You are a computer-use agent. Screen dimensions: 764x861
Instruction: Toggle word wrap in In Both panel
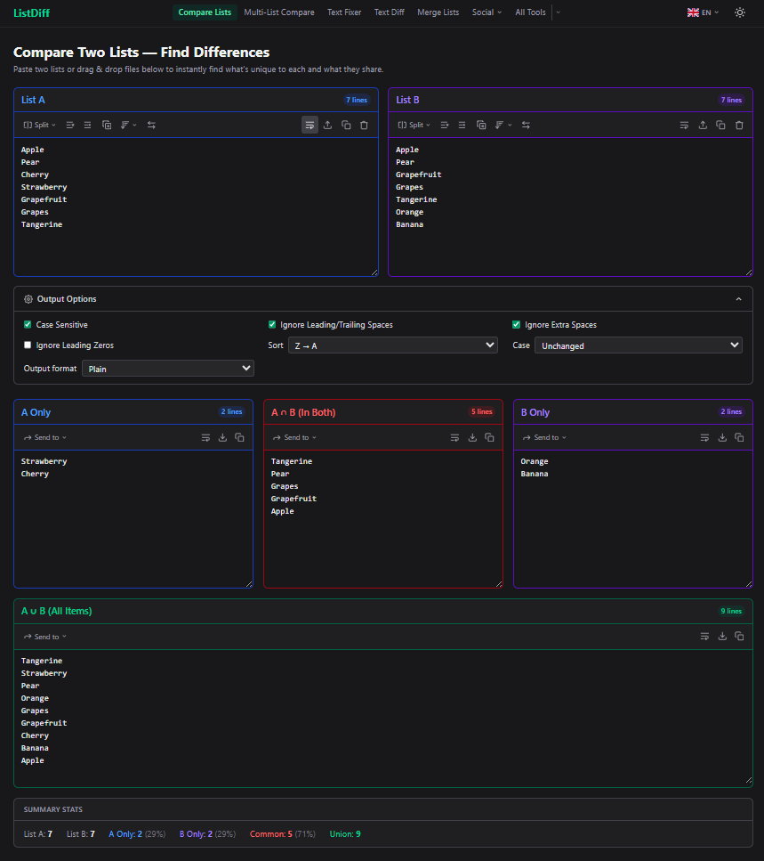click(454, 438)
